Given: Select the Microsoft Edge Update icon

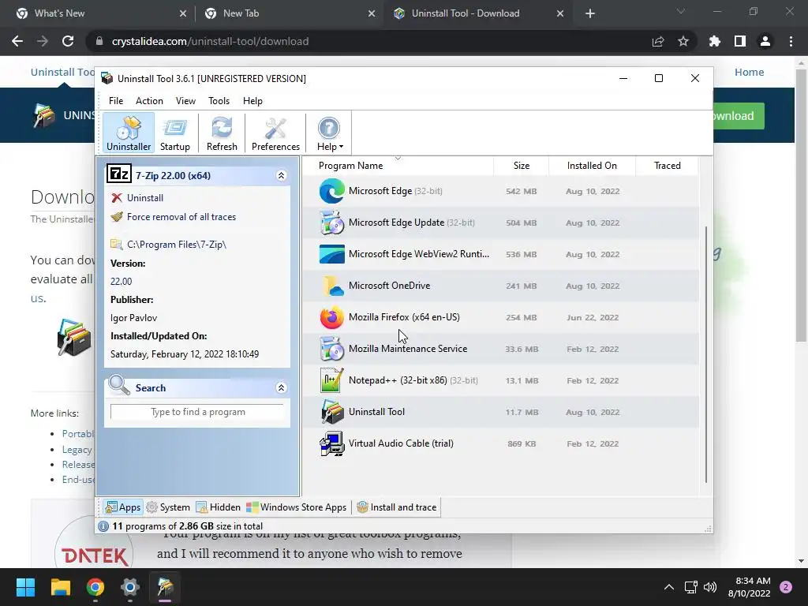Looking at the screenshot, I should tap(332, 223).
